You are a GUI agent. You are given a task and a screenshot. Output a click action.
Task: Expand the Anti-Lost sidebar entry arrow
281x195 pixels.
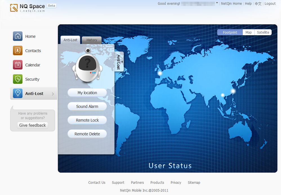pyautogui.click(x=52, y=93)
